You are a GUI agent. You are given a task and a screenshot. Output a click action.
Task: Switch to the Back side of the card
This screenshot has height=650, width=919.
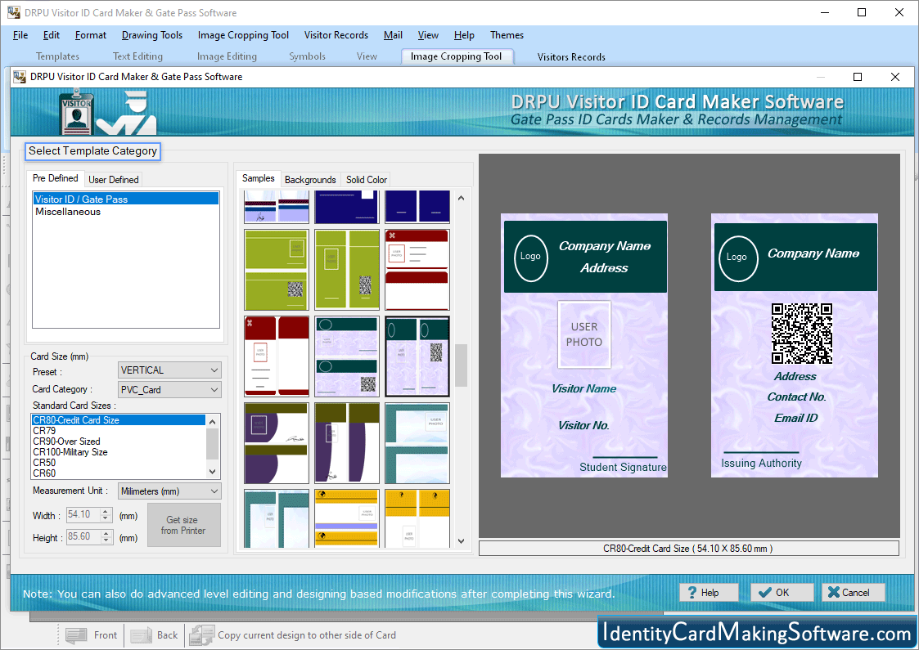pyautogui.click(x=154, y=634)
